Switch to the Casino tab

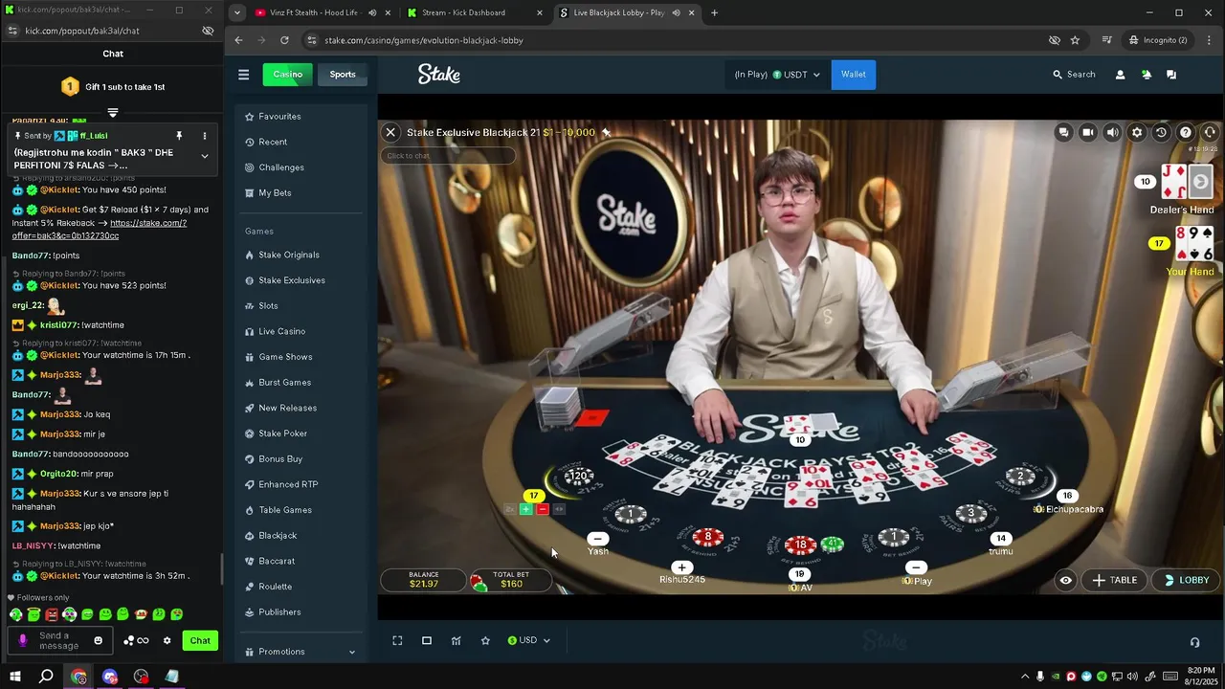(x=287, y=75)
